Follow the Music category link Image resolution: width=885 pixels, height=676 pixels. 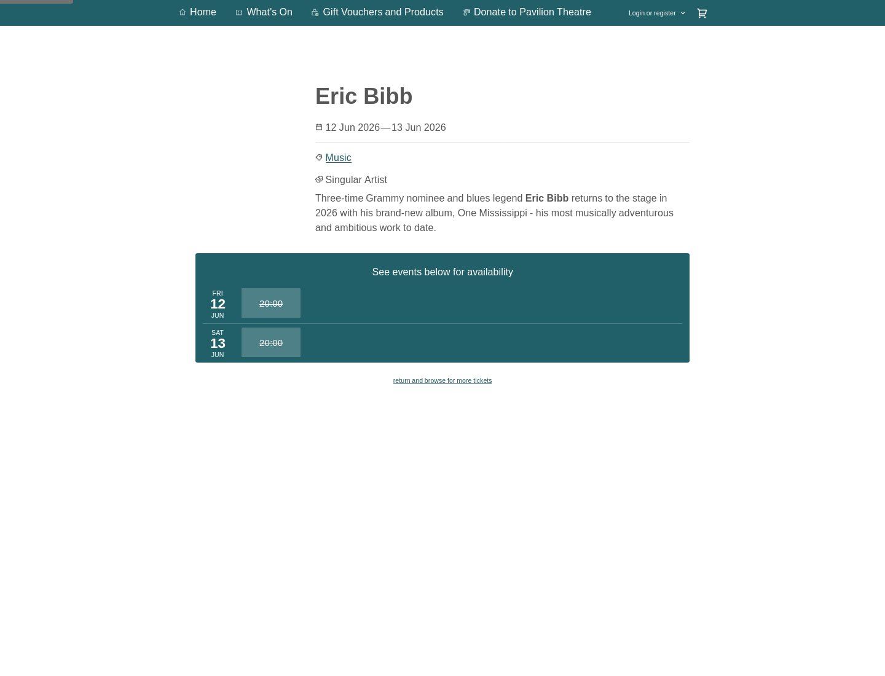tap(338, 157)
